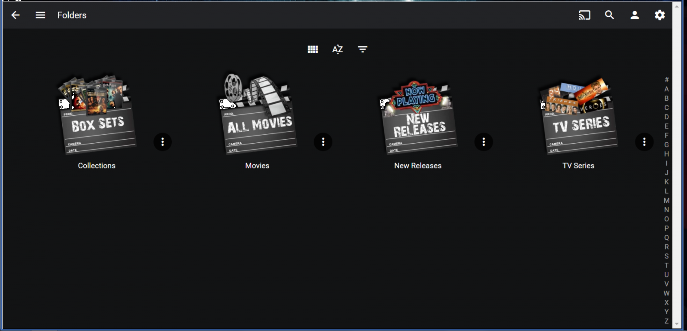Image resolution: width=687 pixels, height=331 pixels.
Task: Select the New Releases folder label
Action: 418,166
